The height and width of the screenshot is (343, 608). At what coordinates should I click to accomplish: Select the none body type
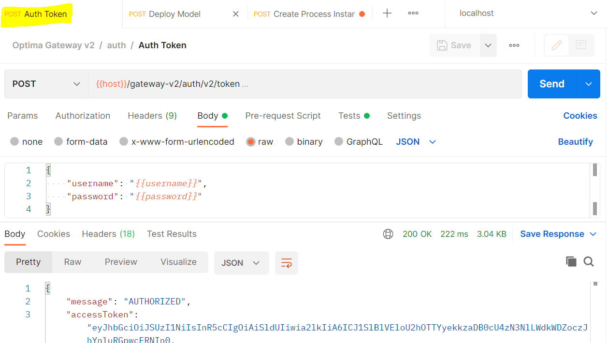[14, 142]
